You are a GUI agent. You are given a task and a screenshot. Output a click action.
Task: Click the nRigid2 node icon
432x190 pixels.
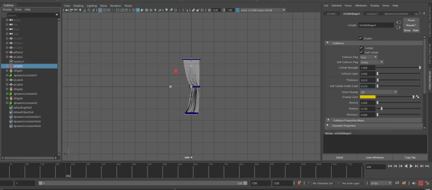11,89
